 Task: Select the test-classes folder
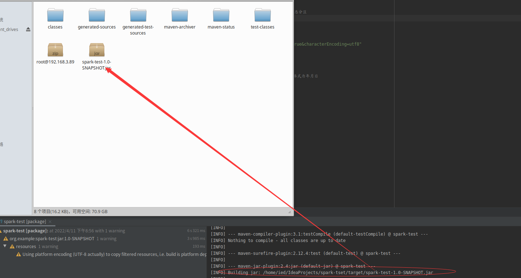tap(262, 19)
